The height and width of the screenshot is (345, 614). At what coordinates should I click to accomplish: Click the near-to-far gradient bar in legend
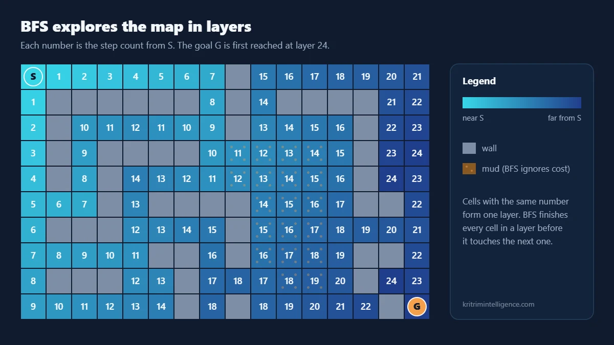(x=522, y=103)
